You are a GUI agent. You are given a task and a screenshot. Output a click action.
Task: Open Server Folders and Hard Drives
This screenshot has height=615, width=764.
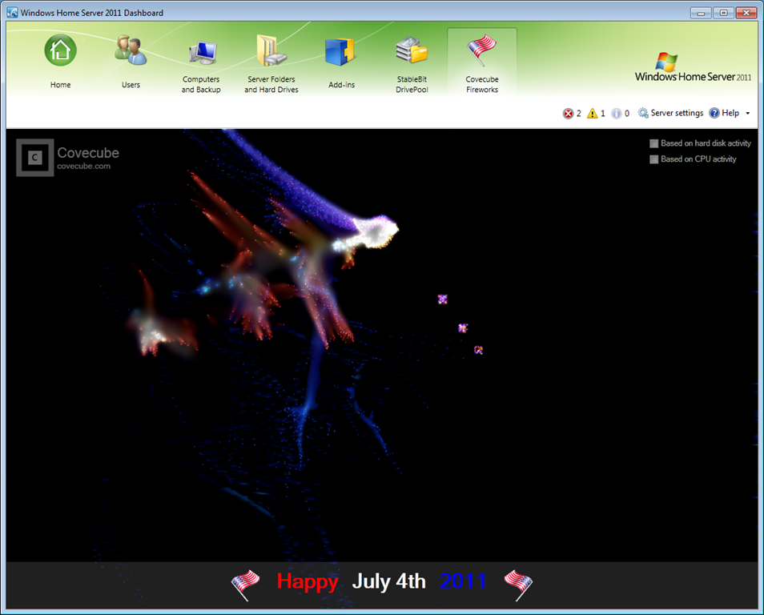271,51
